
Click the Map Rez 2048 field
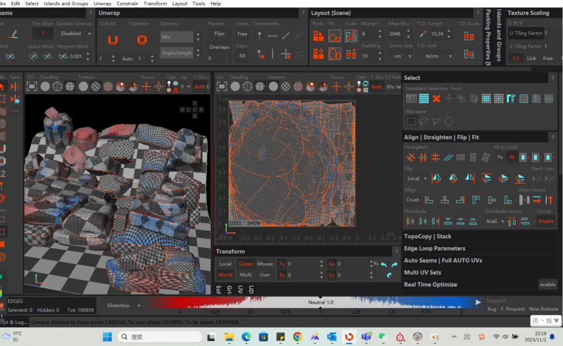point(396,33)
